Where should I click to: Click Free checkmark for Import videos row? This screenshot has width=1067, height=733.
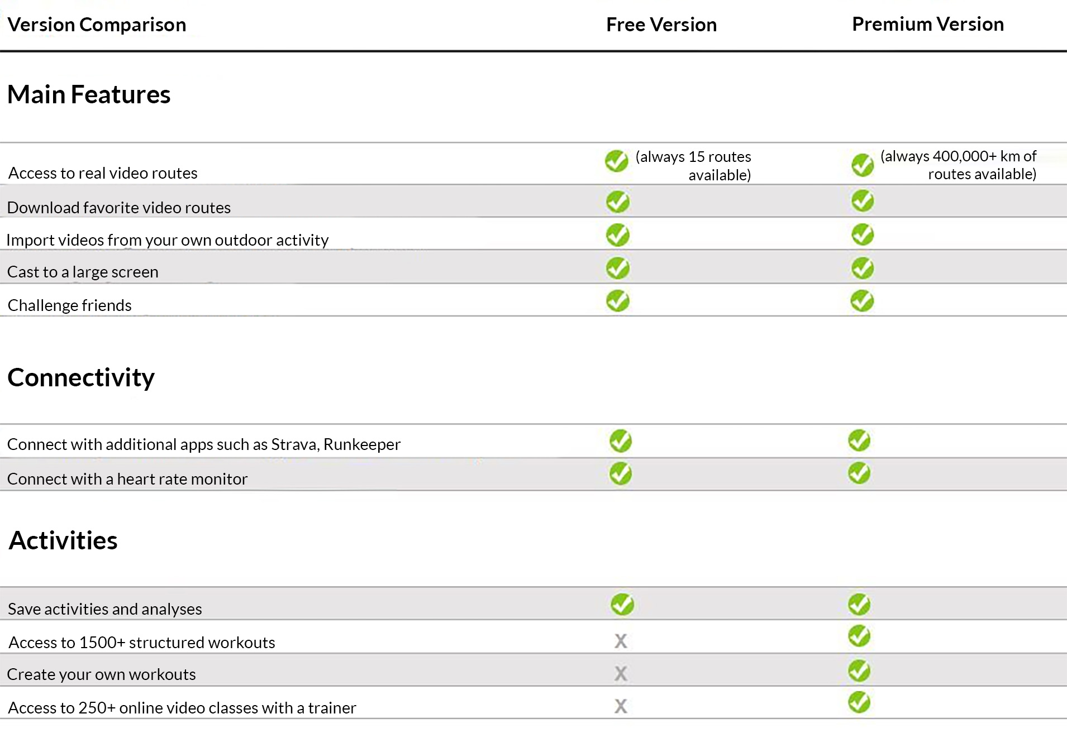pyautogui.click(x=618, y=235)
